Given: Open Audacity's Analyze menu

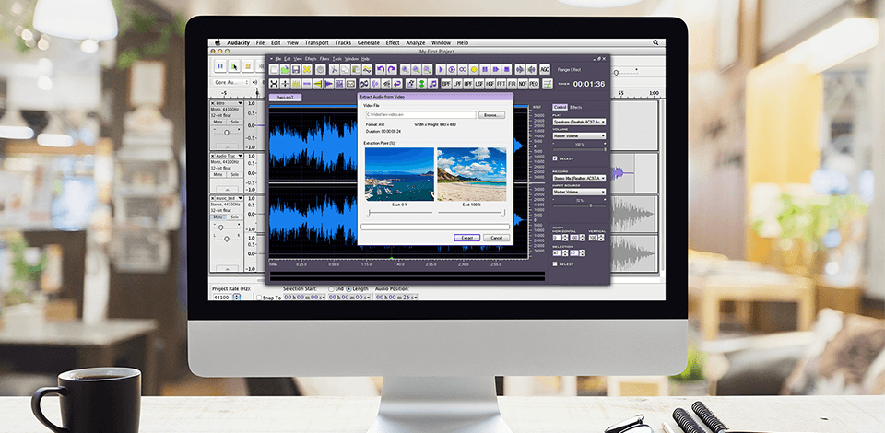Looking at the screenshot, I should [416, 43].
